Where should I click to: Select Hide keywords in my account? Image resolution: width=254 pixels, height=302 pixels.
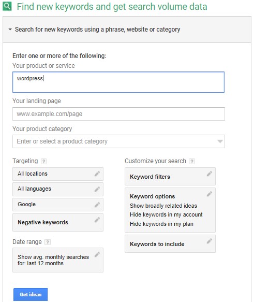(x=166, y=215)
